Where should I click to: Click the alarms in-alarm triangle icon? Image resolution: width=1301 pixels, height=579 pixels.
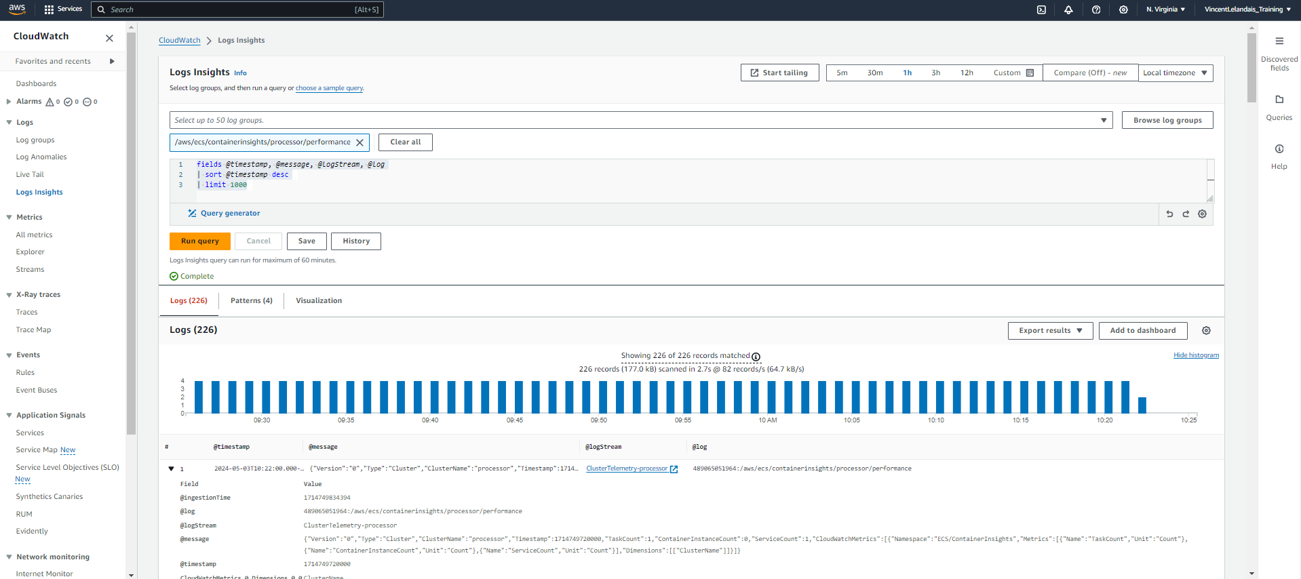(x=50, y=102)
